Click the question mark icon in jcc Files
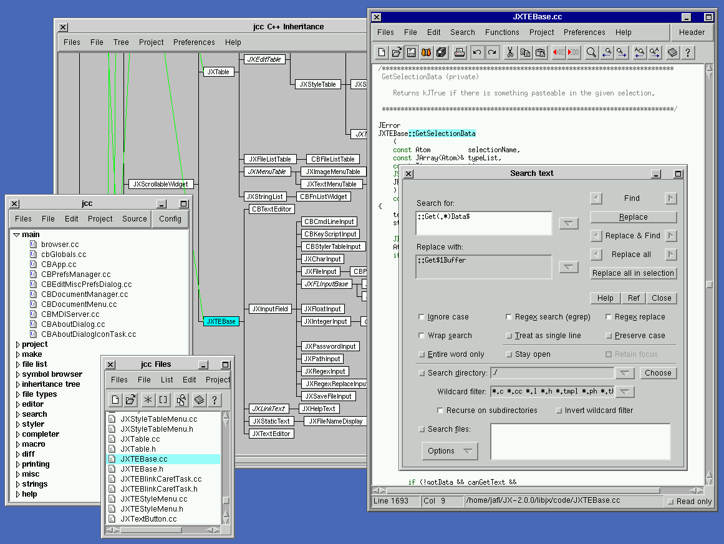This screenshot has width=724, height=544. 215,400
